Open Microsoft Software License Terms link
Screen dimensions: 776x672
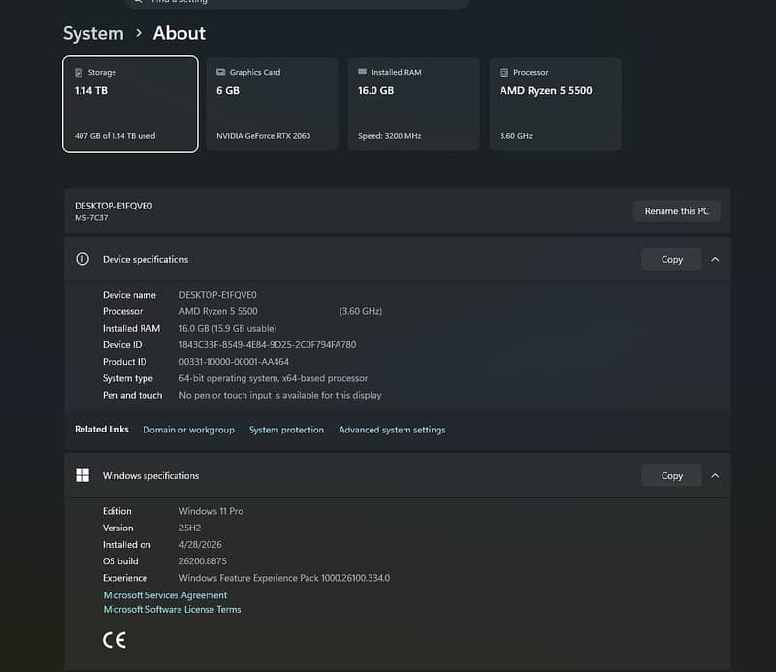173,610
